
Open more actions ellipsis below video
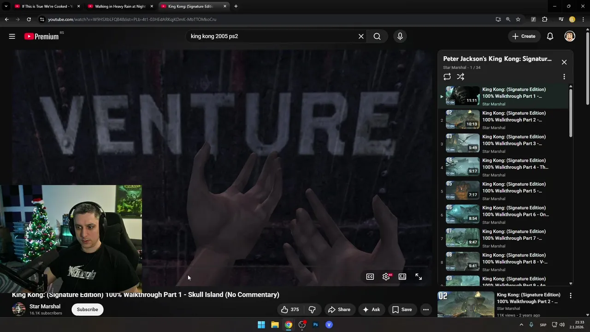tap(426, 309)
